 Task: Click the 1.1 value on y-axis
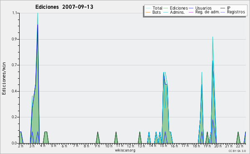click(x=15, y=13)
